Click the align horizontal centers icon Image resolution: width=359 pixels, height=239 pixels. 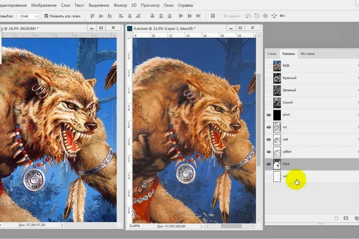[x=130, y=16]
